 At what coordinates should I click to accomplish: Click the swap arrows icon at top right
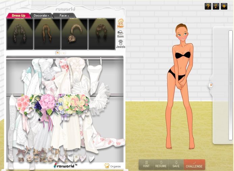point(216,6)
